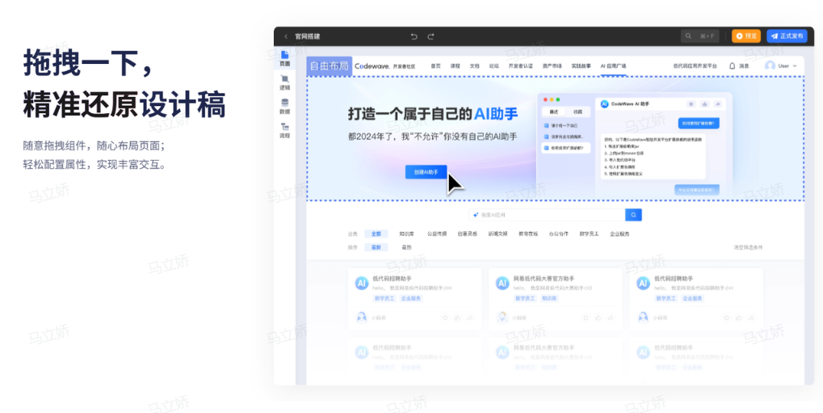Open the 数据 panel in left sidebar
This screenshot has height=413, width=823.
(x=284, y=107)
